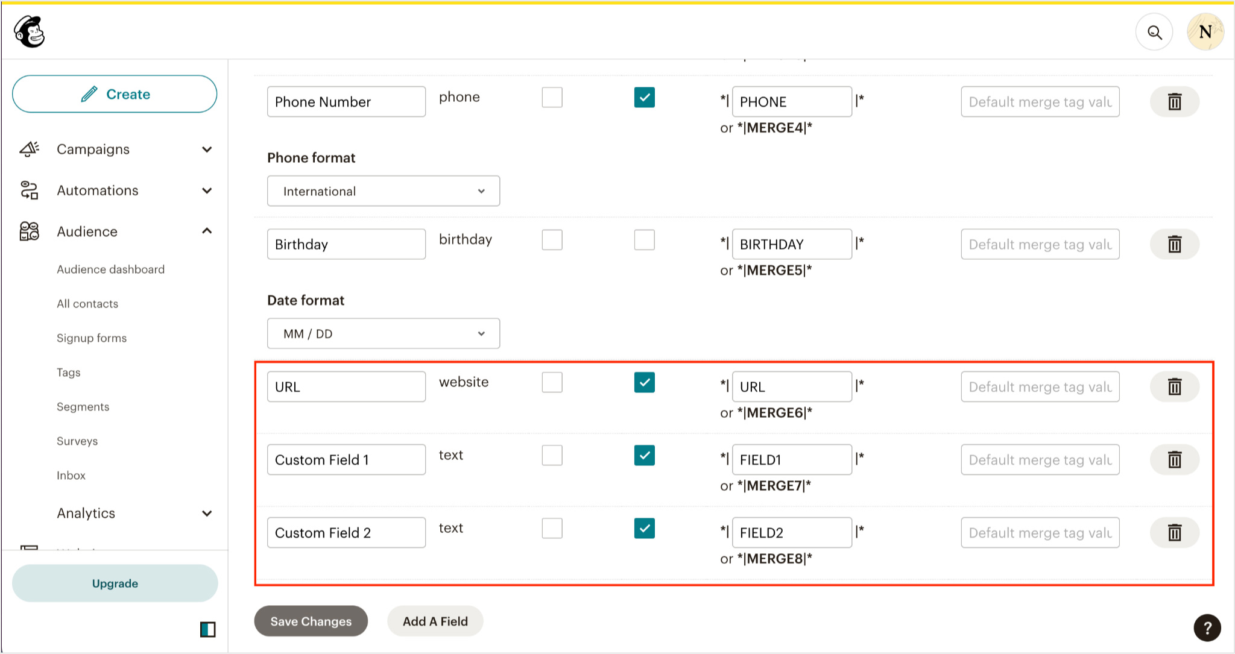Click the search icon in toolbar
Image resolution: width=1235 pixels, height=654 pixels.
[x=1154, y=34]
